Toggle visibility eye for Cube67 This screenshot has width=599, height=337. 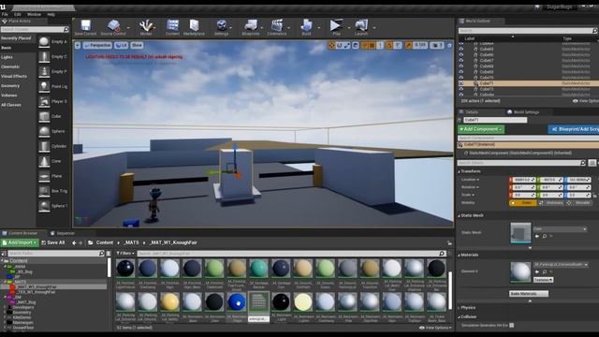coord(461,60)
